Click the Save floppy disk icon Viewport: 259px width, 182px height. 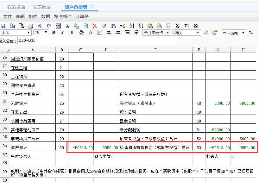[3, 26]
